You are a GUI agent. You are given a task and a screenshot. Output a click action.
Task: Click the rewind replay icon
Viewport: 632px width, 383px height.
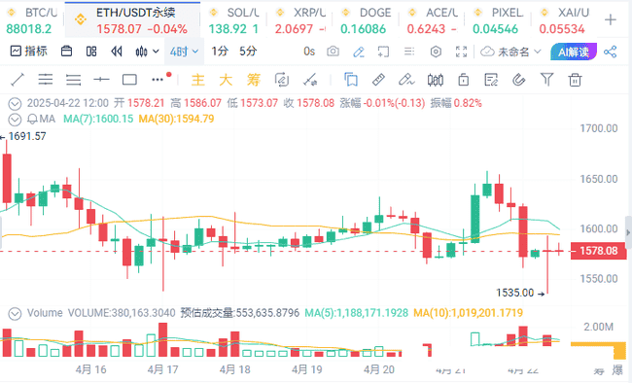pos(117,52)
